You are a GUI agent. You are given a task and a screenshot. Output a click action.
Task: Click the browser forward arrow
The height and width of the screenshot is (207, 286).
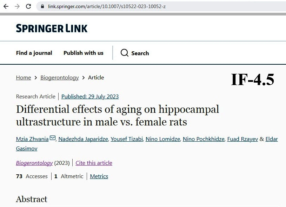(x=17, y=6)
